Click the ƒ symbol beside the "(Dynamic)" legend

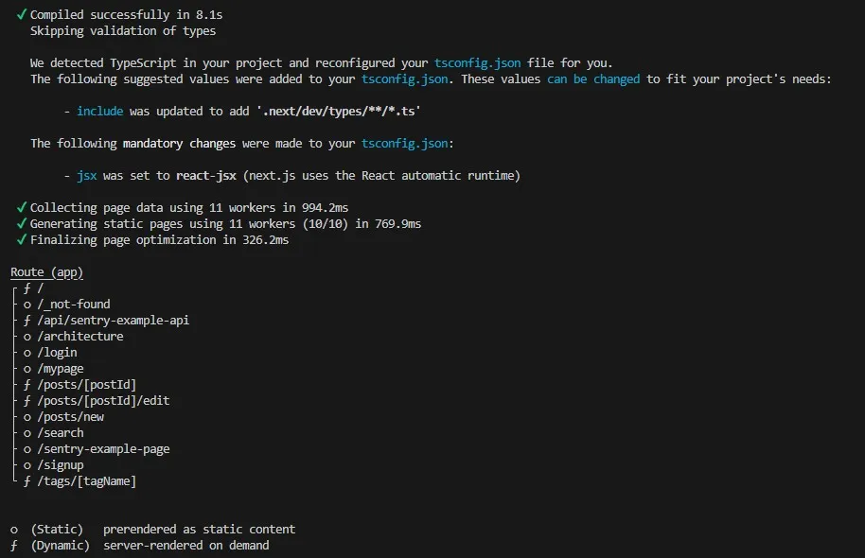[14, 546]
